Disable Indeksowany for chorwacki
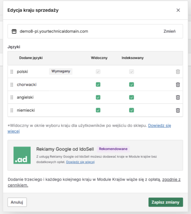The height and width of the screenshot is (214, 191). 132,85
